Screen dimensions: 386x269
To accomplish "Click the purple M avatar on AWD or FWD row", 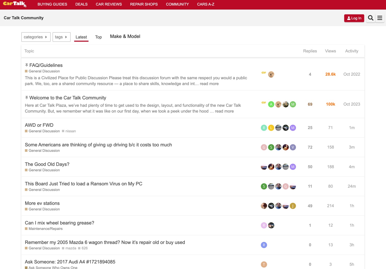I will coord(293,128).
